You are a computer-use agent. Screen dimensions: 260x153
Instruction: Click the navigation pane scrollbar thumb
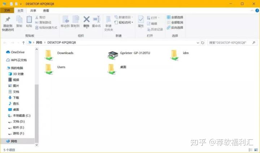click(36, 114)
